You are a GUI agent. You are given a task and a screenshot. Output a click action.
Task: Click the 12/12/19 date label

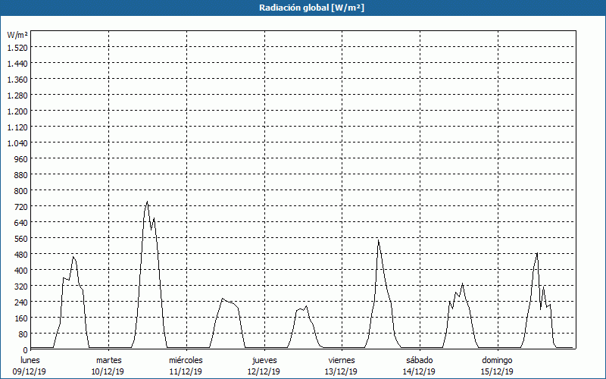click(264, 371)
